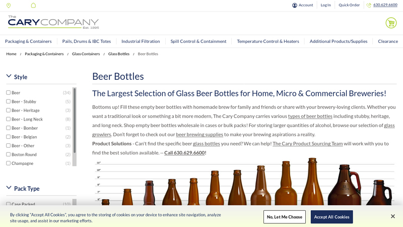Click the Log In link
Screen dimensions: 403x227
pyautogui.click(x=325, y=5)
